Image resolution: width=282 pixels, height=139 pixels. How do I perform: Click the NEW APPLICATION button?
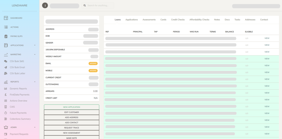(x=72, y=107)
